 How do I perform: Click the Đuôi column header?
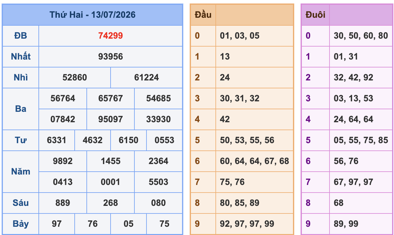315,15
